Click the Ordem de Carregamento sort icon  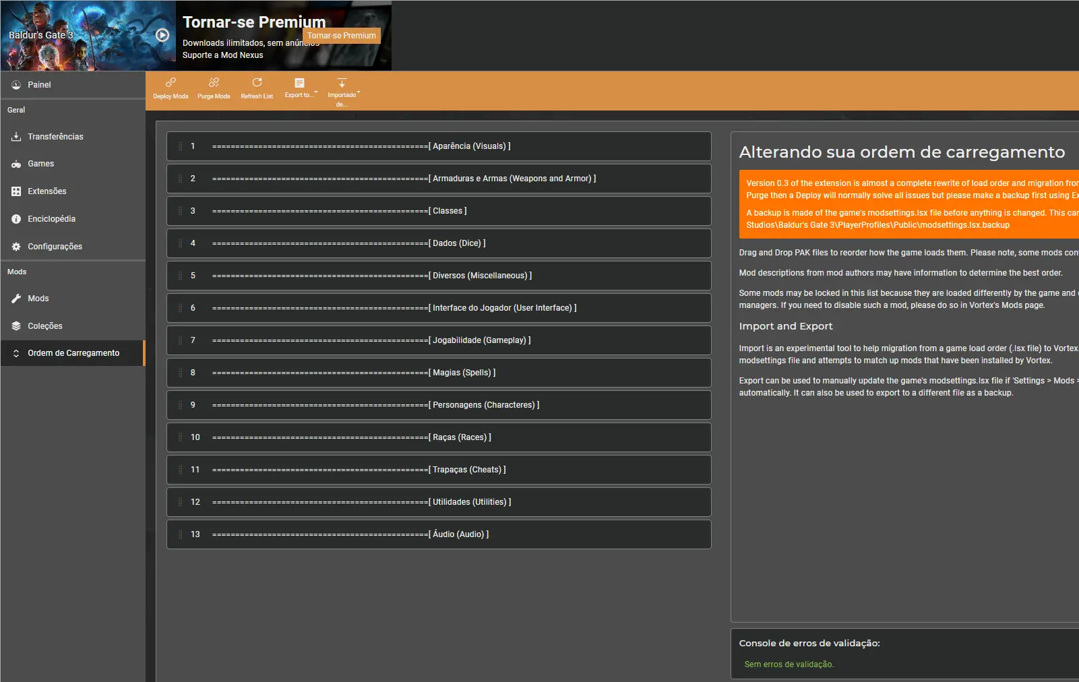pos(16,353)
